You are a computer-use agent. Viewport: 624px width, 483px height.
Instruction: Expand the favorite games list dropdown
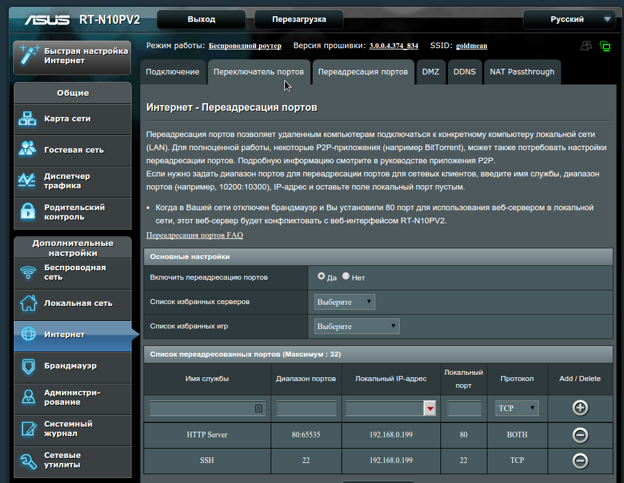coord(356,327)
